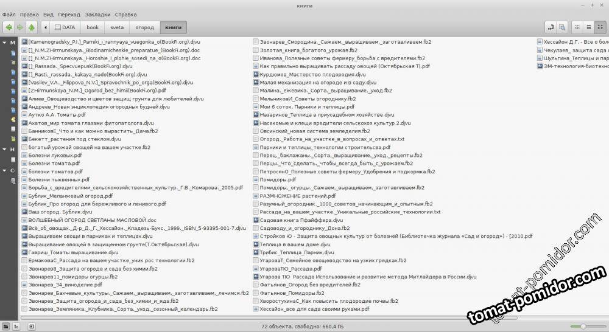Collapse the sidebar section marked H
The height and width of the screenshot is (332, 609).
tap(4, 149)
